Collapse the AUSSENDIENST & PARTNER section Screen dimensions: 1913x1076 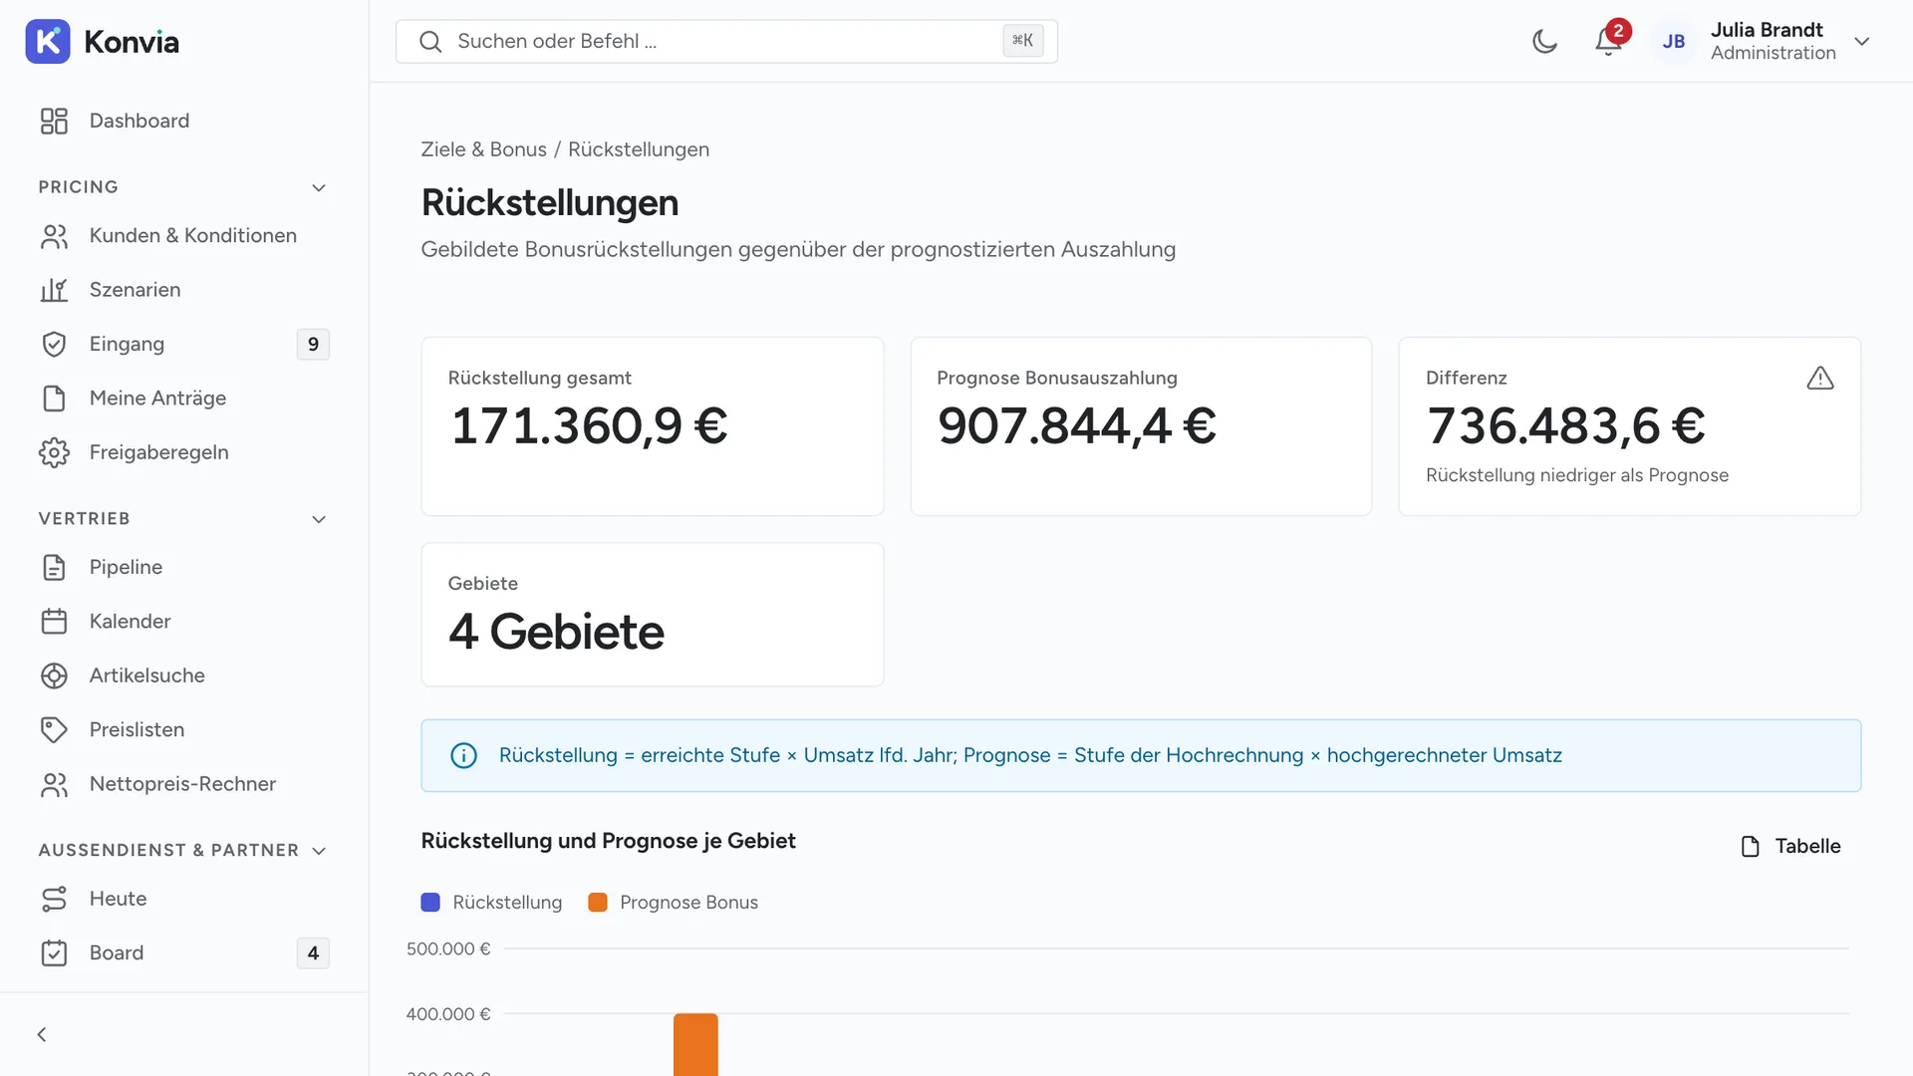pos(319,851)
